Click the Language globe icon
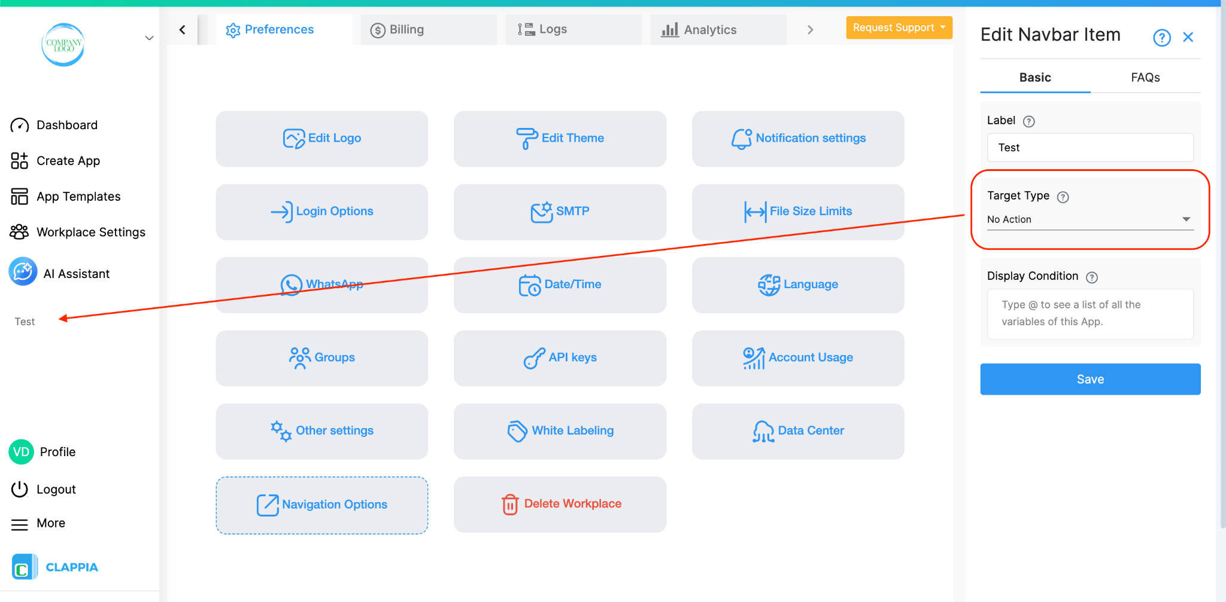Viewport: 1226px width, 602px height. pos(769,285)
